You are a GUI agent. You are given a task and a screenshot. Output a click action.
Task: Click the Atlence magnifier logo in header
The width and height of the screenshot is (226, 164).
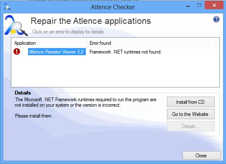click(x=16, y=26)
